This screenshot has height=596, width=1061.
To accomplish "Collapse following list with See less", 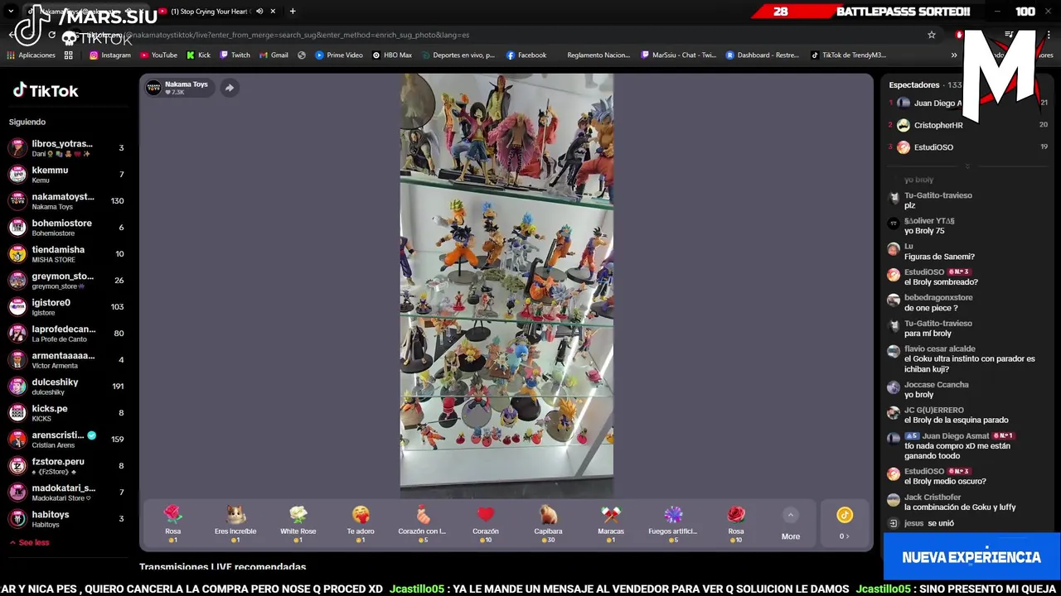I will pyautogui.click(x=29, y=542).
